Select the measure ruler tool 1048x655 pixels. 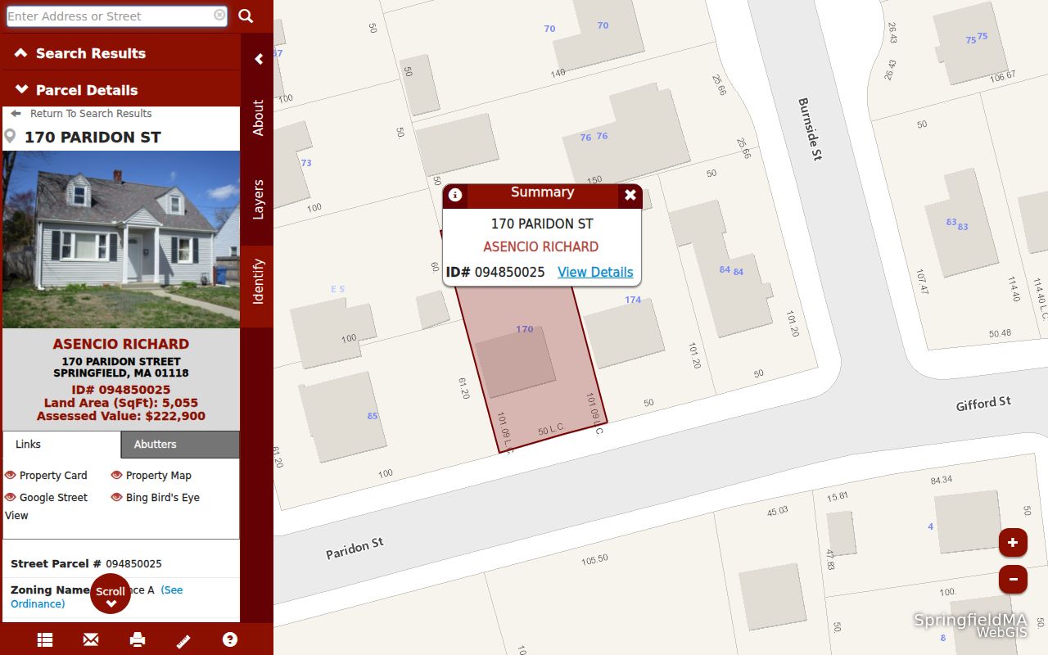[x=183, y=640]
